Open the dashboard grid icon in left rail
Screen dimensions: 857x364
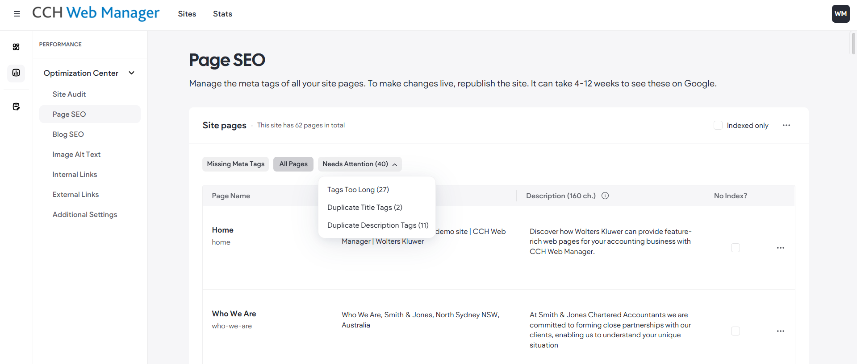click(x=16, y=47)
